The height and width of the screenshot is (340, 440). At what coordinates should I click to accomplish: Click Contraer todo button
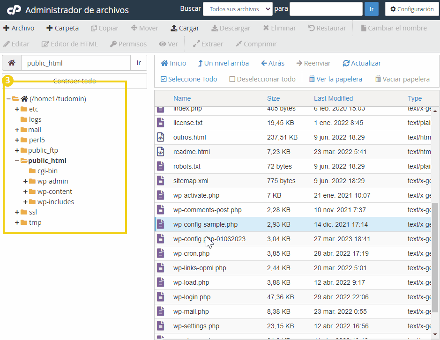click(x=75, y=81)
